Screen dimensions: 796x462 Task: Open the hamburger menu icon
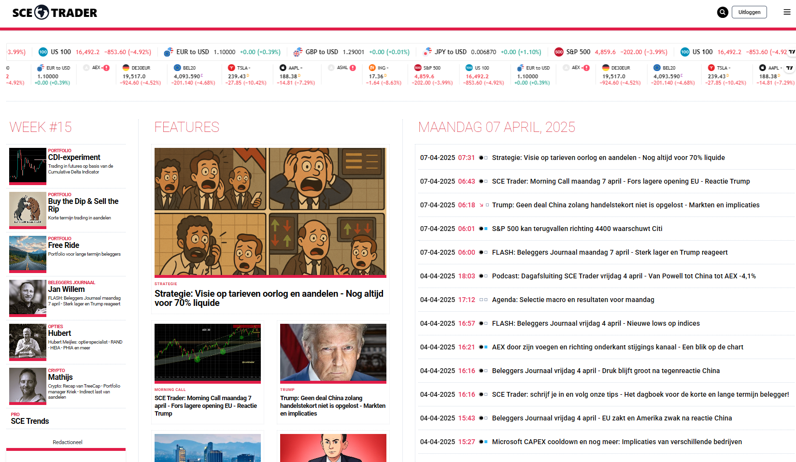point(787,12)
